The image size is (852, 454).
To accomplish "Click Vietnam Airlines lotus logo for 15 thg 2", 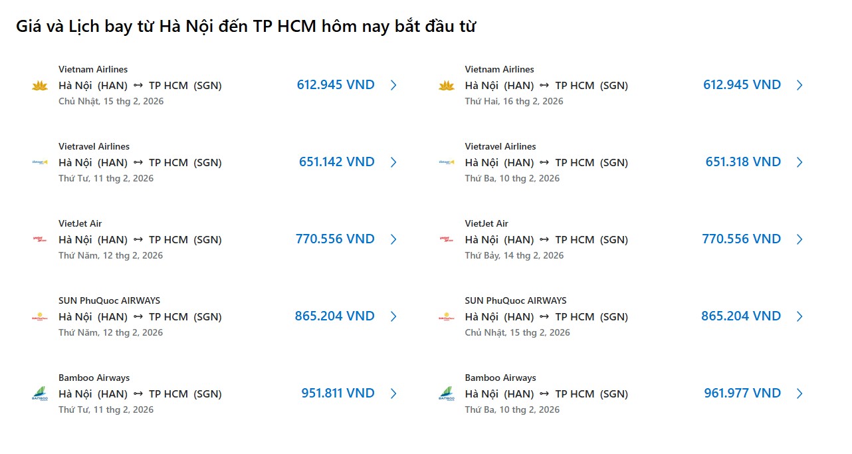I will coord(40,86).
